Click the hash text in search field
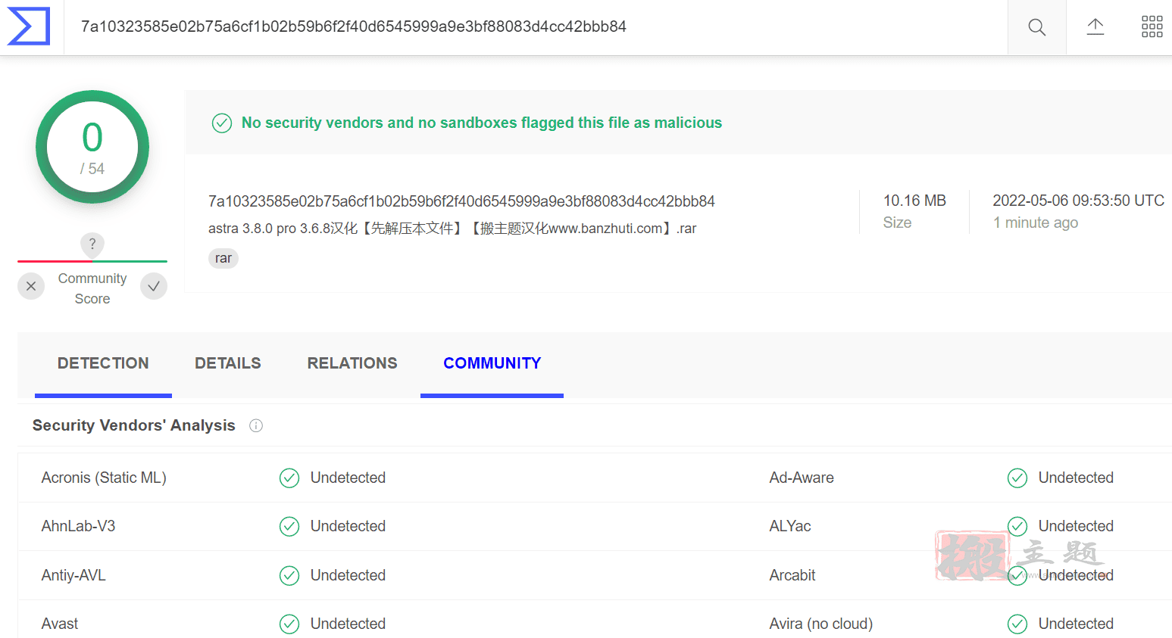The height and width of the screenshot is (638, 1172). click(354, 26)
